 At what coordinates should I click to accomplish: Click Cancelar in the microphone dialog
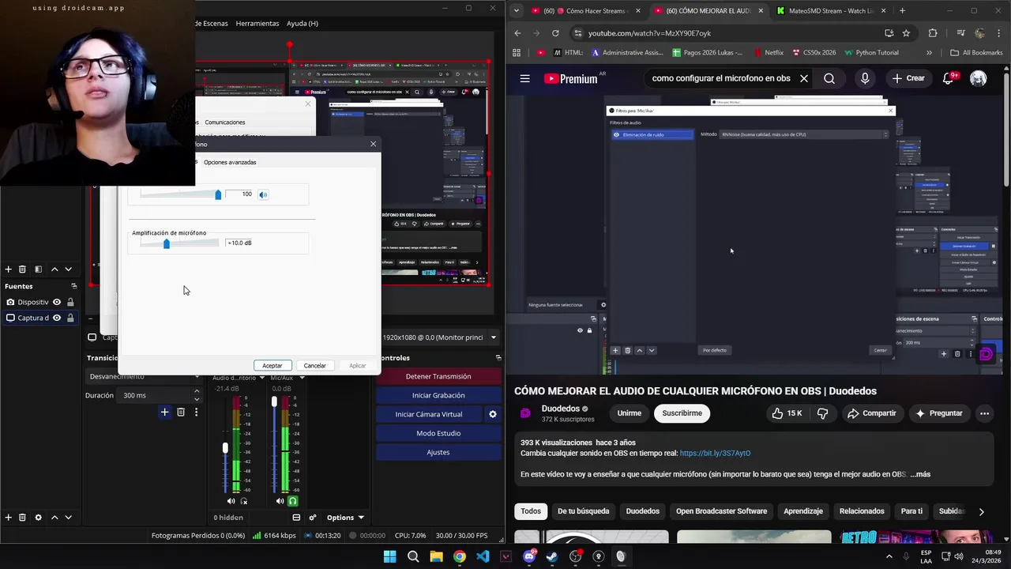(x=315, y=366)
